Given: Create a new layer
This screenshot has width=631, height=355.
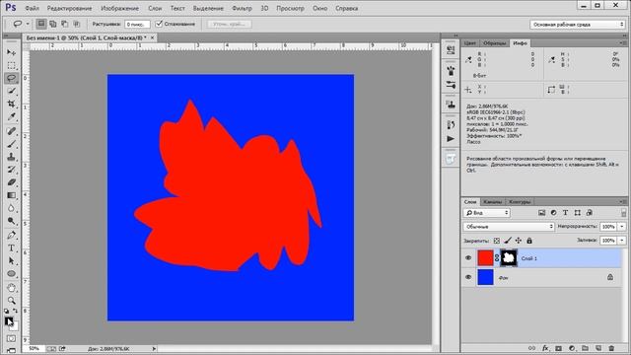Looking at the screenshot, I should 598,348.
